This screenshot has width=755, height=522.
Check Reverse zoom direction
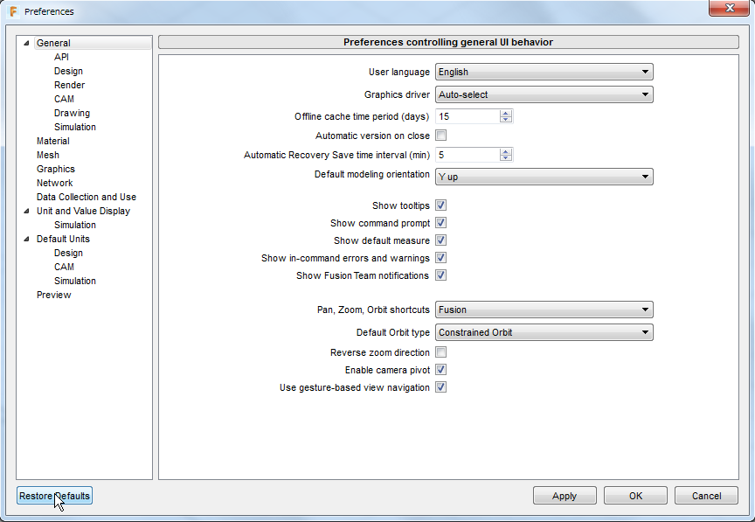coord(441,351)
